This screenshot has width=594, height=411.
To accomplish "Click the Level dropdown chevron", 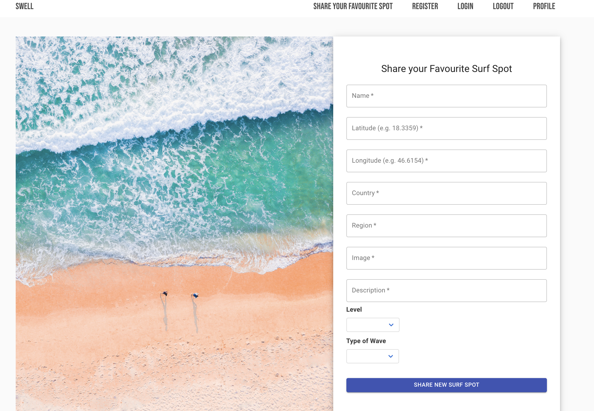I will pyautogui.click(x=390, y=325).
